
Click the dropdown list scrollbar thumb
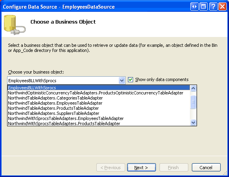193,102
